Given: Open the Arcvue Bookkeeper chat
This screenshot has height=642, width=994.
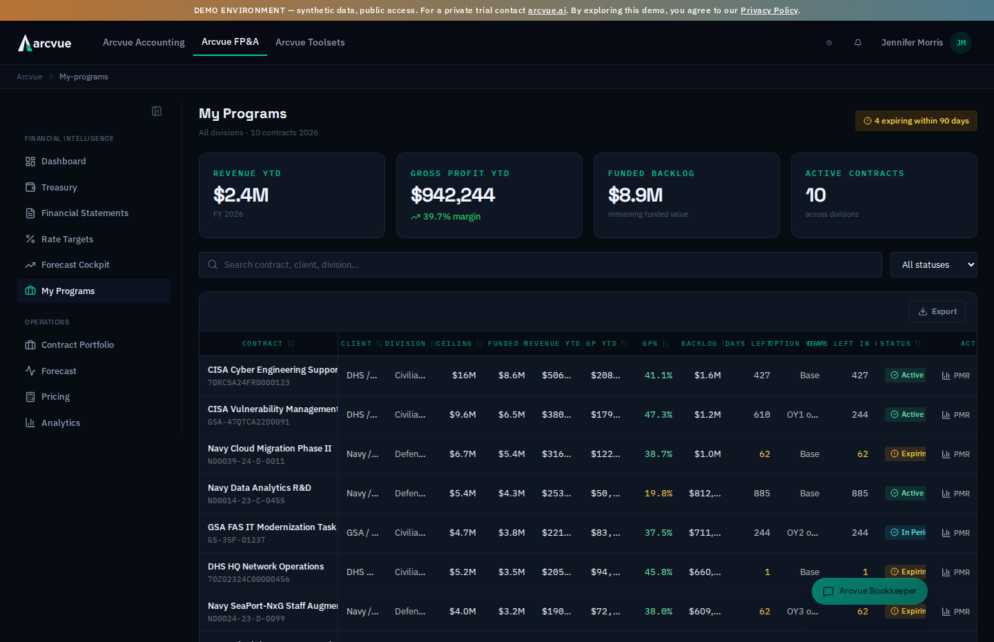Looking at the screenshot, I should [870, 592].
